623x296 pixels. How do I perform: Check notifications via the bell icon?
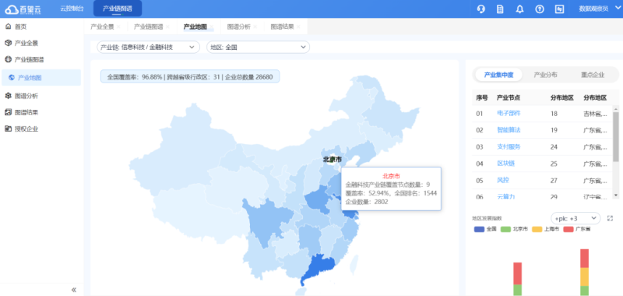519,9
